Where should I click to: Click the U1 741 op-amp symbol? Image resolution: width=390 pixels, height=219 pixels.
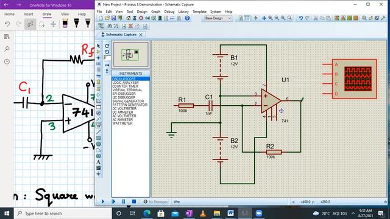pyautogui.click(x=271, y=100)
